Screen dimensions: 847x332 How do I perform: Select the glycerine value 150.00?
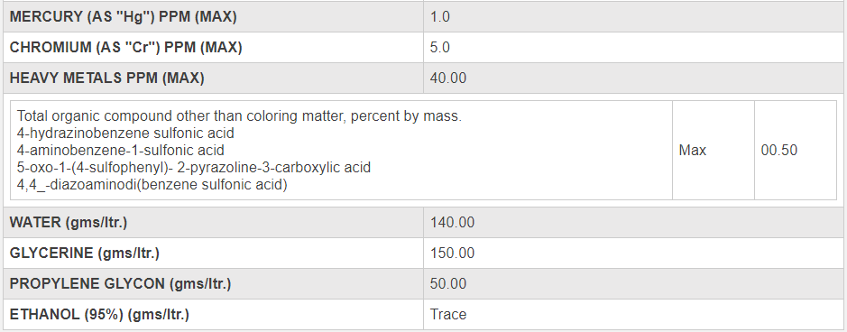coord(452,254)
